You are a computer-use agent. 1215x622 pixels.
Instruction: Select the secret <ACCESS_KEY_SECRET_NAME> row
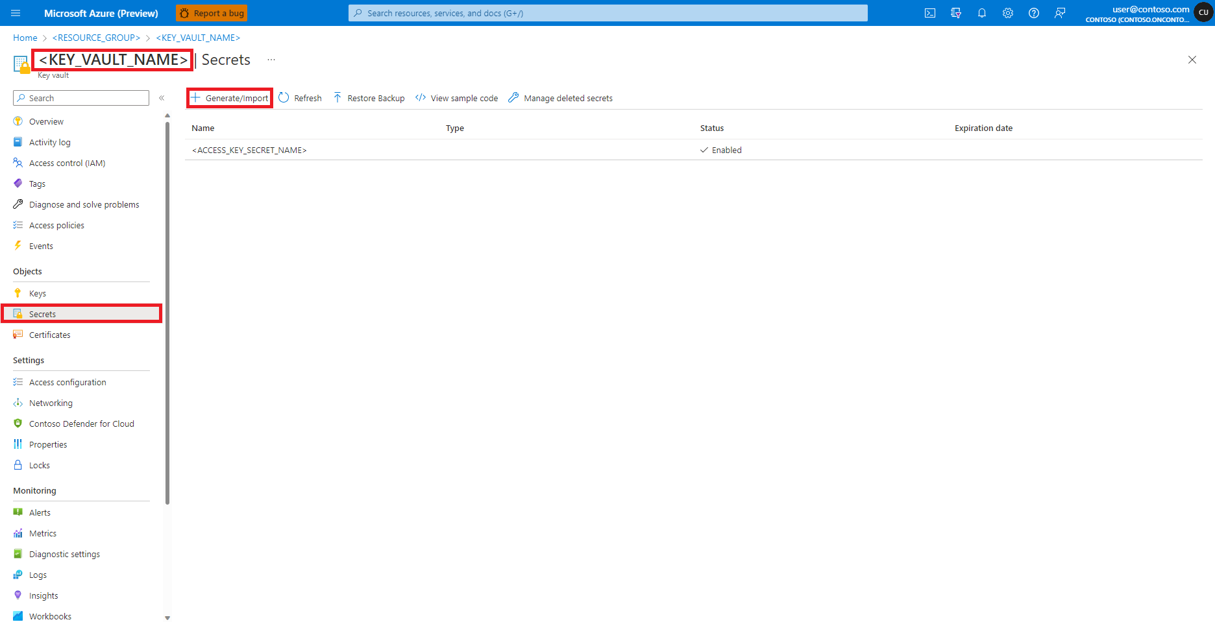click(x=249, y=150)
